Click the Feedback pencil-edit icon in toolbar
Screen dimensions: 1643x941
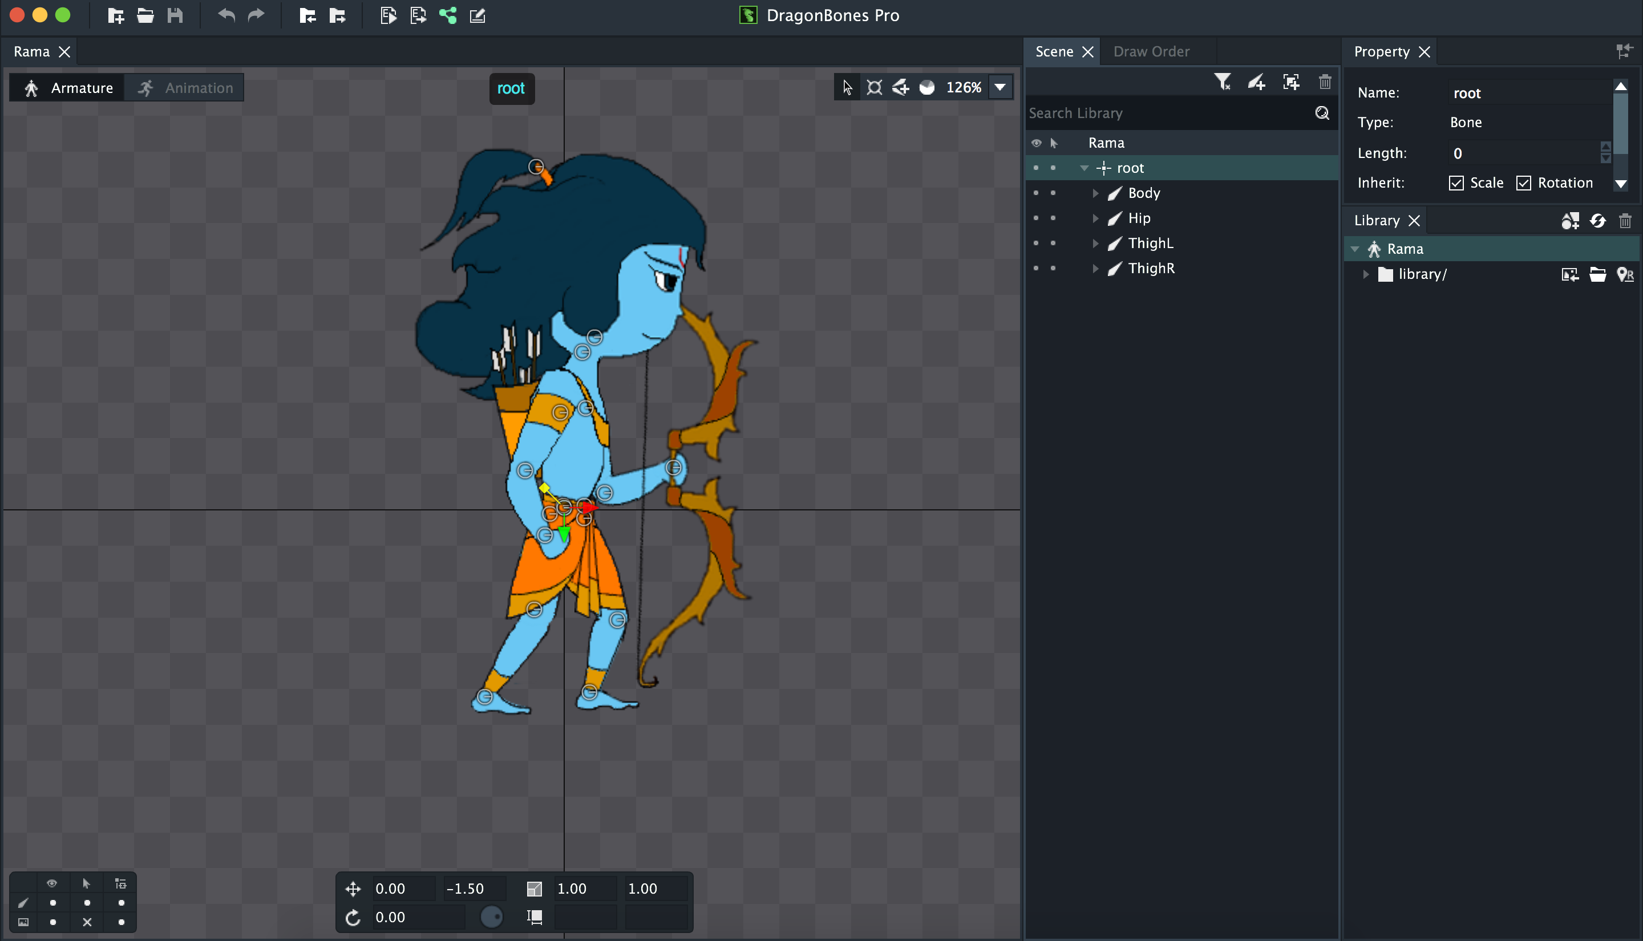coord(477,15)
